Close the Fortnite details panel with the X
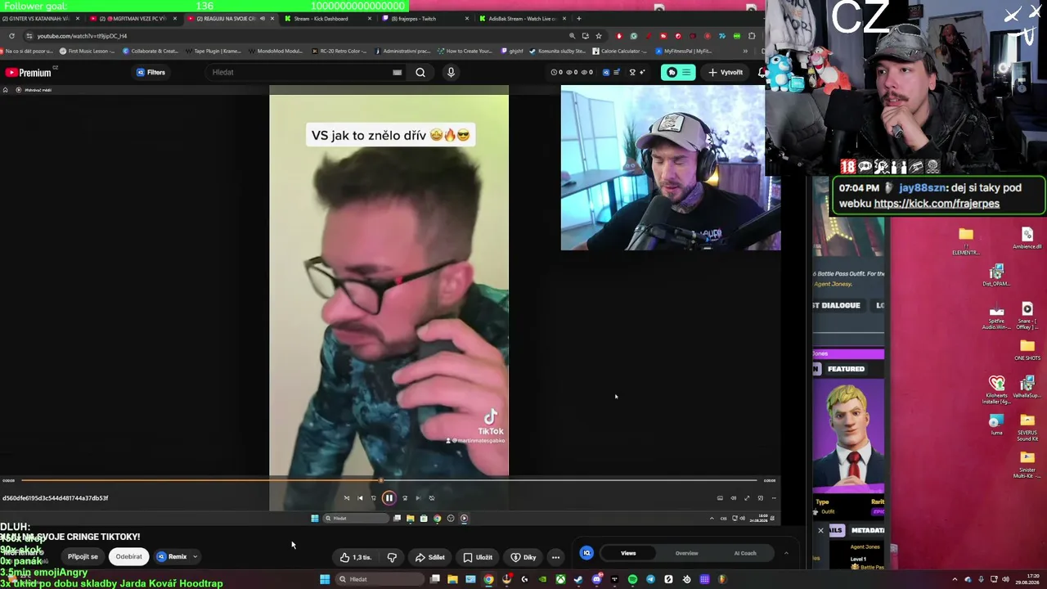Image resolution: width=1047 pixels, height=589 pixels. click(x=820, y=530)
